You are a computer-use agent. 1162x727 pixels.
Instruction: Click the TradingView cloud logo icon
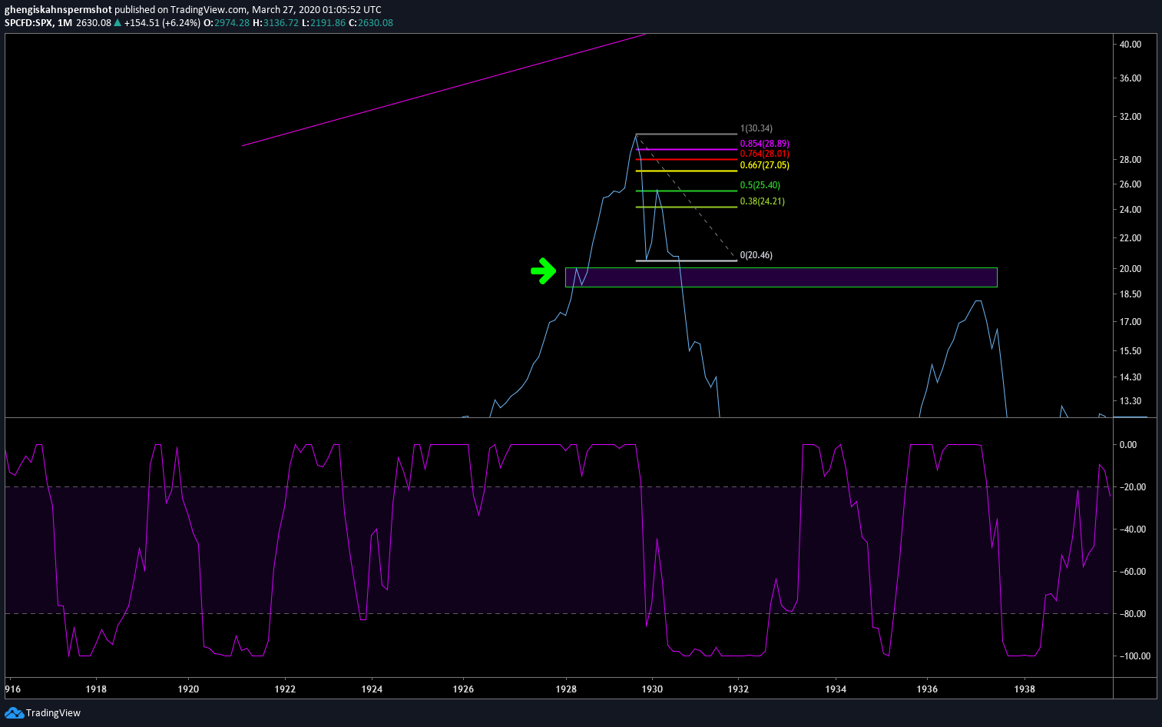click(x=14, y=713)
